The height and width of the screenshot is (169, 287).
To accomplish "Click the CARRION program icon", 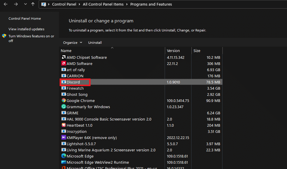I will pos(63,76).
